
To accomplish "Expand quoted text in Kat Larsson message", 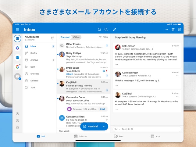I will [x=117, y=64].
